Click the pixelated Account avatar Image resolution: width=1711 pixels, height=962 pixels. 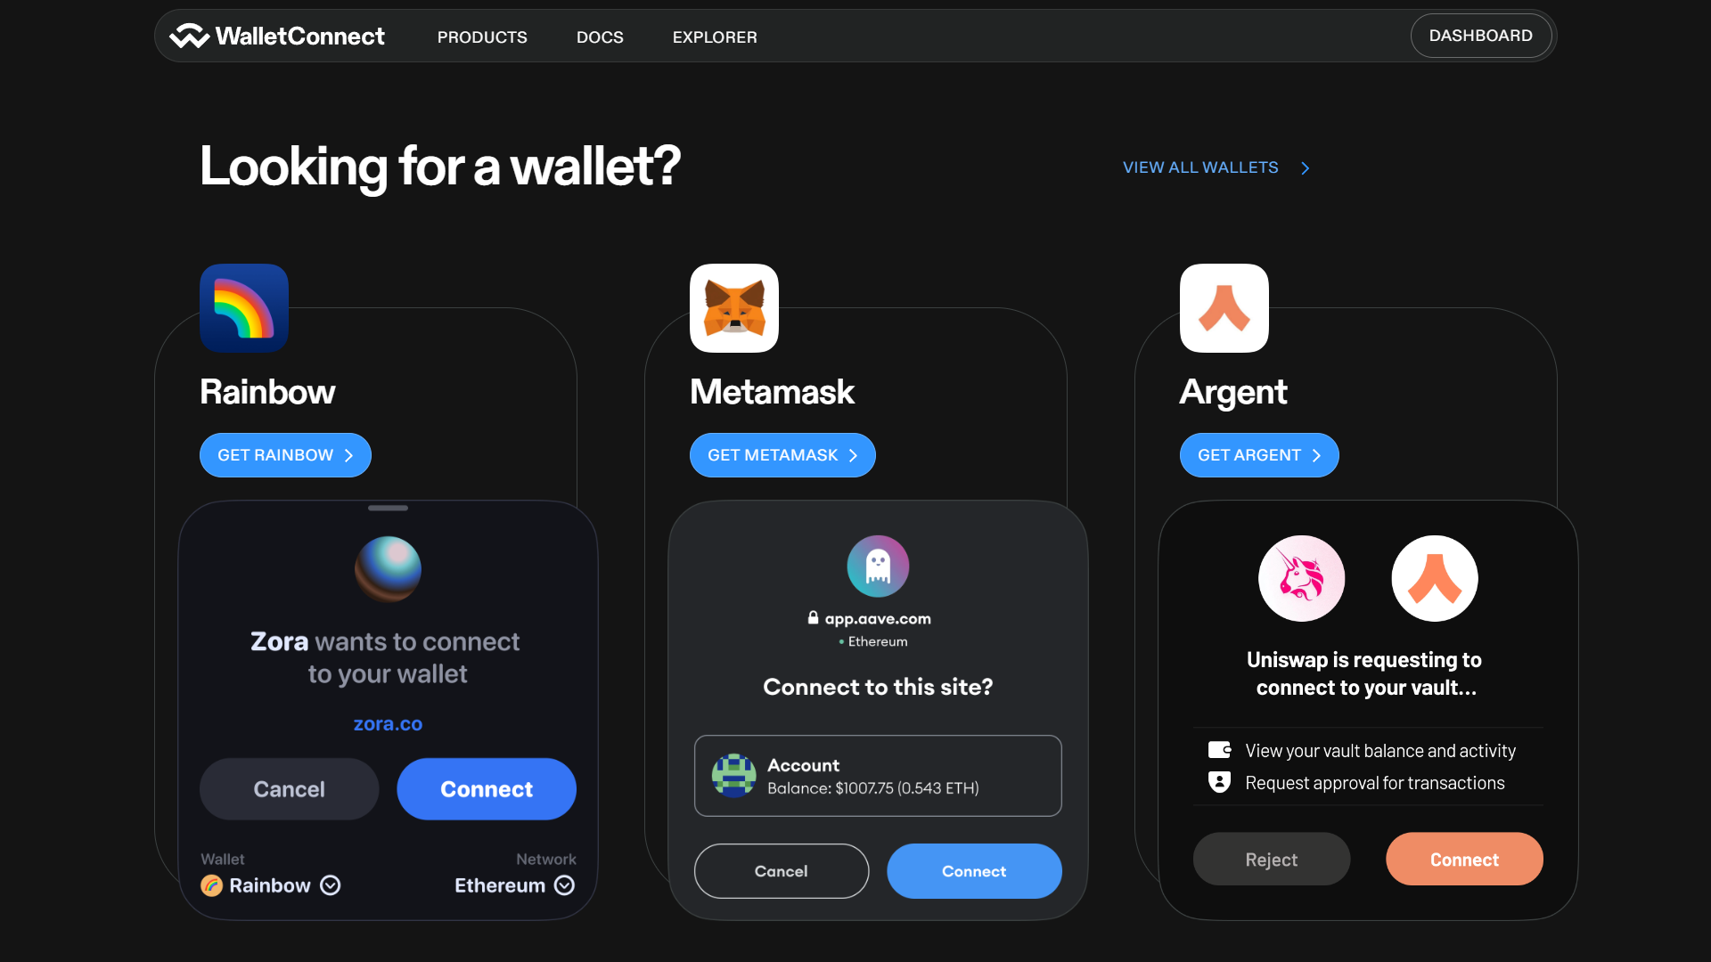pos(733,776)
